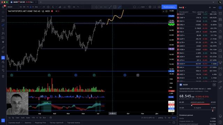
Task: Undo the last chart action
Action: click(x=78, y=7)
